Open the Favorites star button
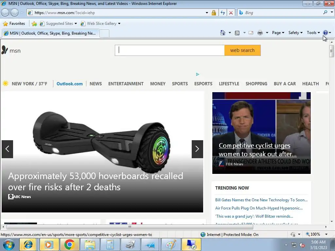 (14, 24)
